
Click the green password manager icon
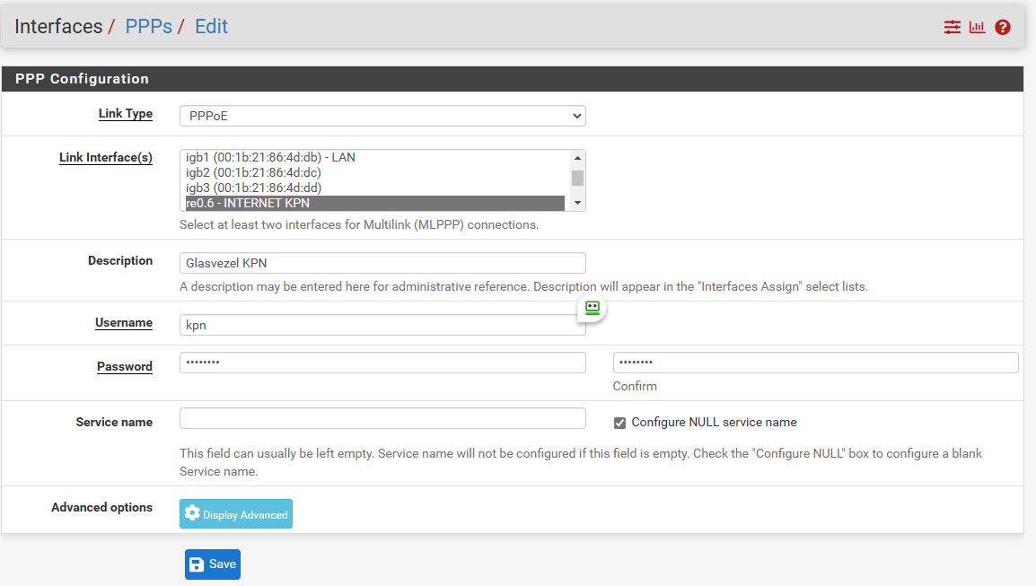592,308
